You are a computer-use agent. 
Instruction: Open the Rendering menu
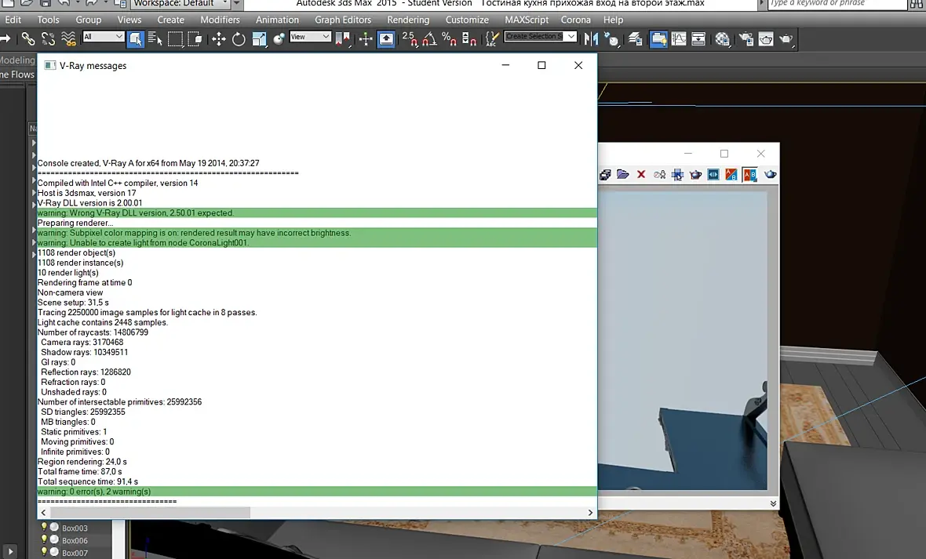[x=408, y=20]
